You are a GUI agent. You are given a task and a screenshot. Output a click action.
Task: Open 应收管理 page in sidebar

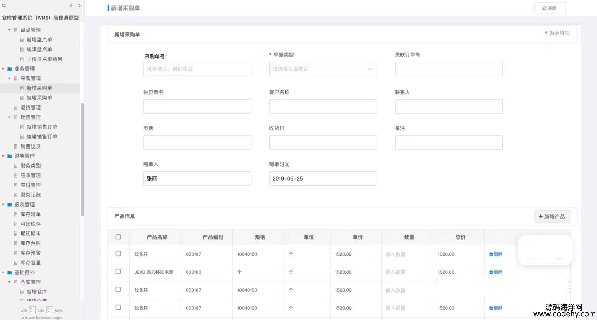pyautogui.click(x=30, y=176)
